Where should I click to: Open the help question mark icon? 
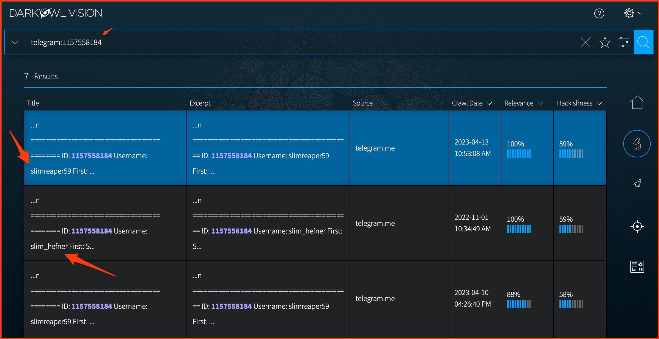tap(599, 13)
